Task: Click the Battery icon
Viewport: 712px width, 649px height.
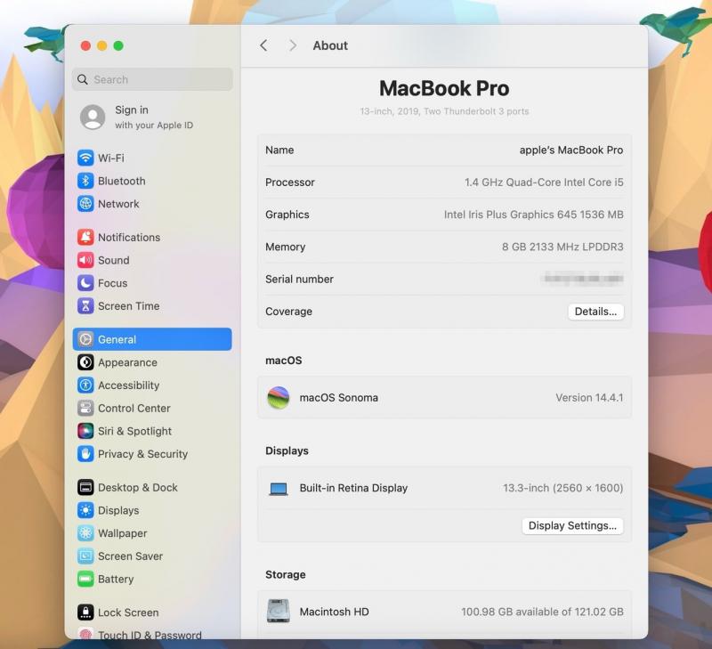Action: 85,579
